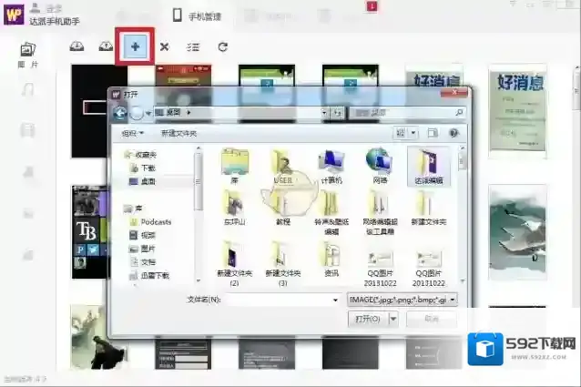Open the file type filter dropdown
581x387 pixels.
point(403,299)
